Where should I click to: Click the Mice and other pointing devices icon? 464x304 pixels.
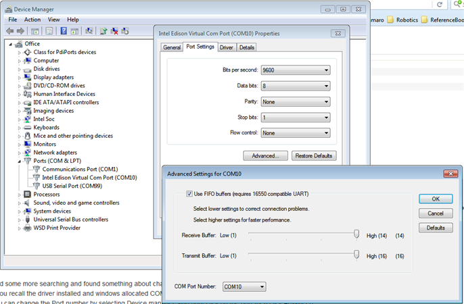pyautogui.click(x=27, y=136)
